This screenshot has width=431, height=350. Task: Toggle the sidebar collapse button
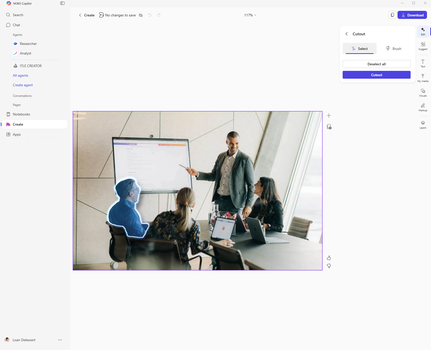(62, 3)
